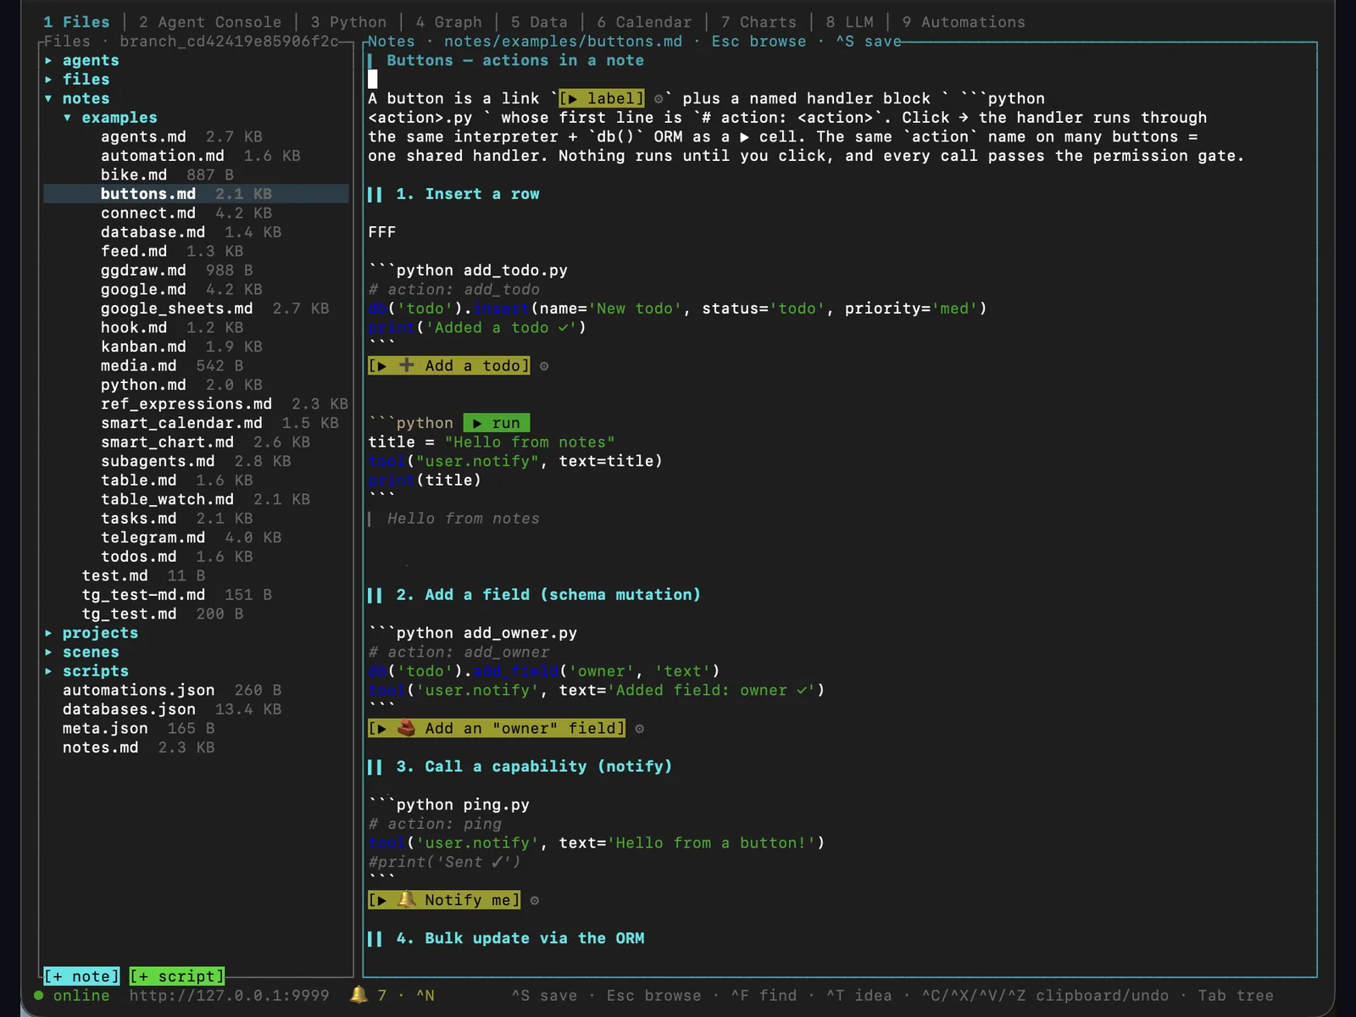Image resolution: width=1356 pixels, height=1017 pixels.
Task: Switch to the 1 Files tab
Action: click(x=76, y=22)
